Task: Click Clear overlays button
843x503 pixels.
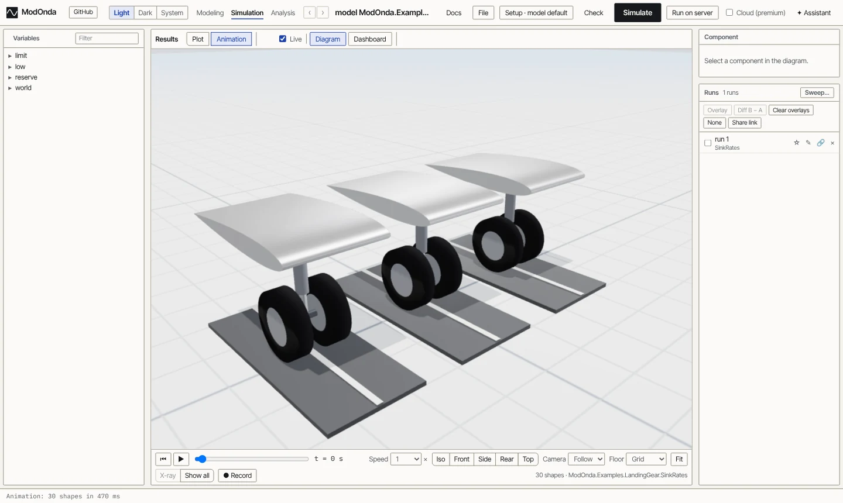Action: 791,110
